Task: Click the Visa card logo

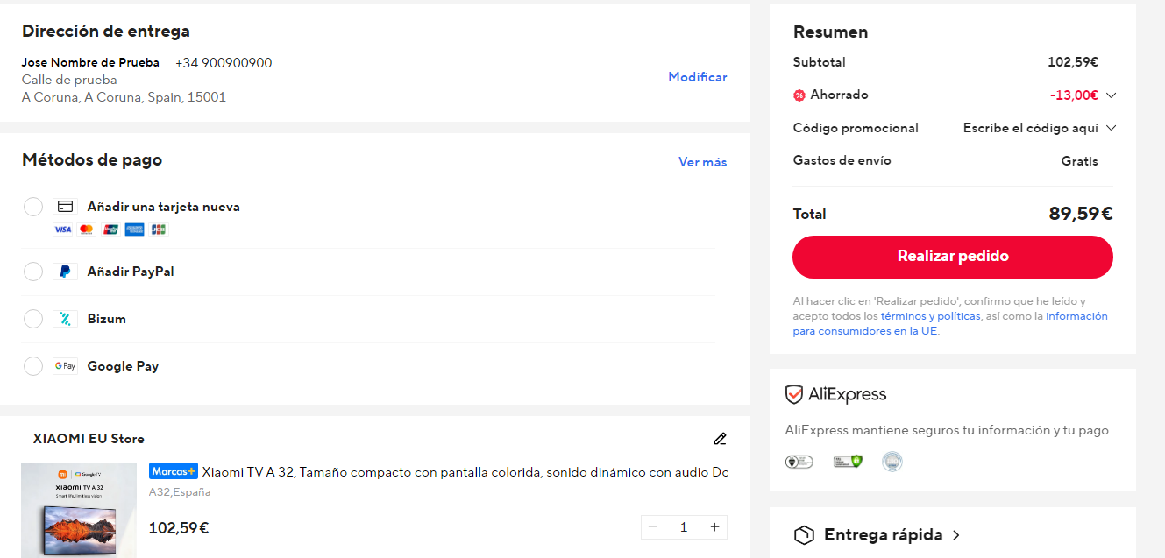Action: pyautogui.click(x=62, y=230)
